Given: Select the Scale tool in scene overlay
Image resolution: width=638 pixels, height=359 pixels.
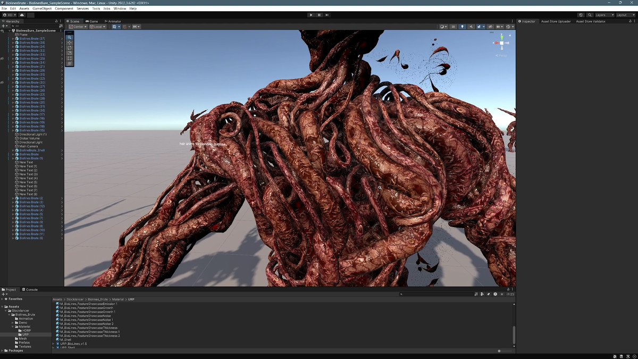Looking at the screenshot, I should [70, 53].
